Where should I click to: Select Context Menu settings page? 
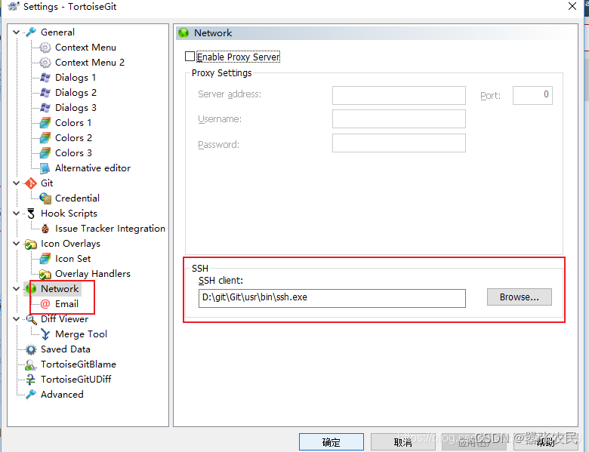[85, 48]
